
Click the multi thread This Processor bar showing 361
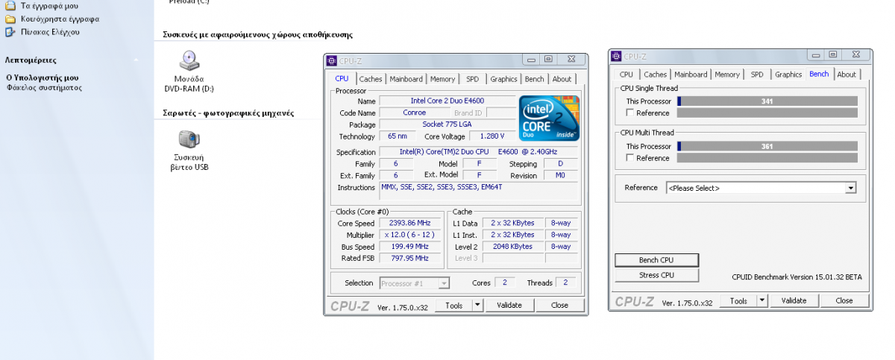click(x=767, y=146)
